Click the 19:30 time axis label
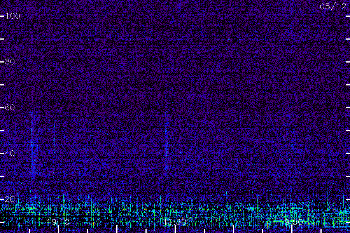The image size is (350, 233). point(175,222)
